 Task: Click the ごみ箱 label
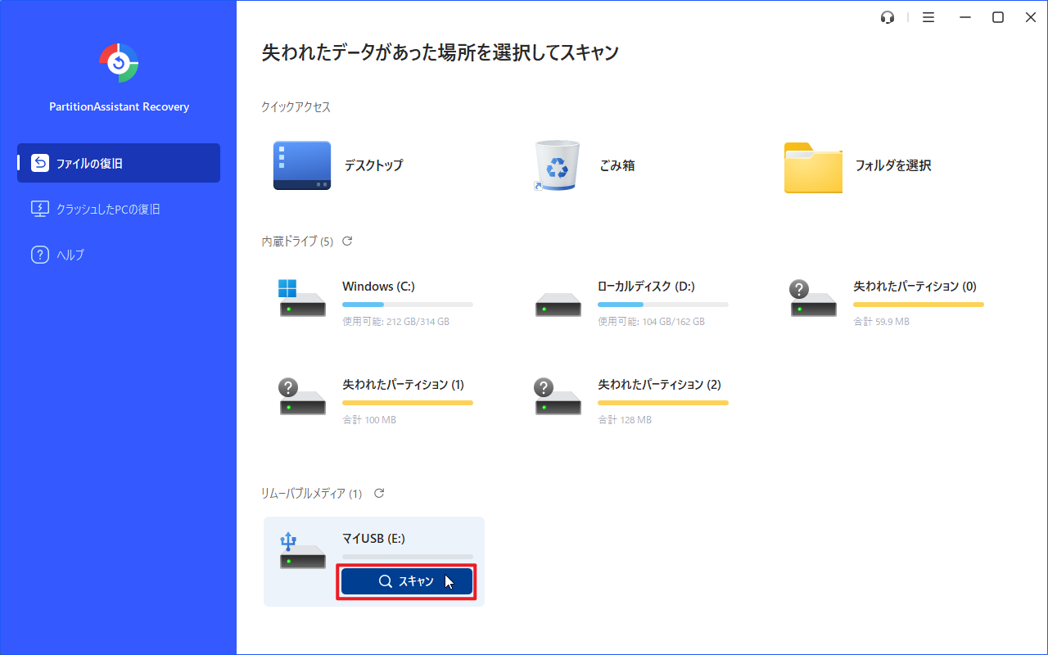pos(617,165)
